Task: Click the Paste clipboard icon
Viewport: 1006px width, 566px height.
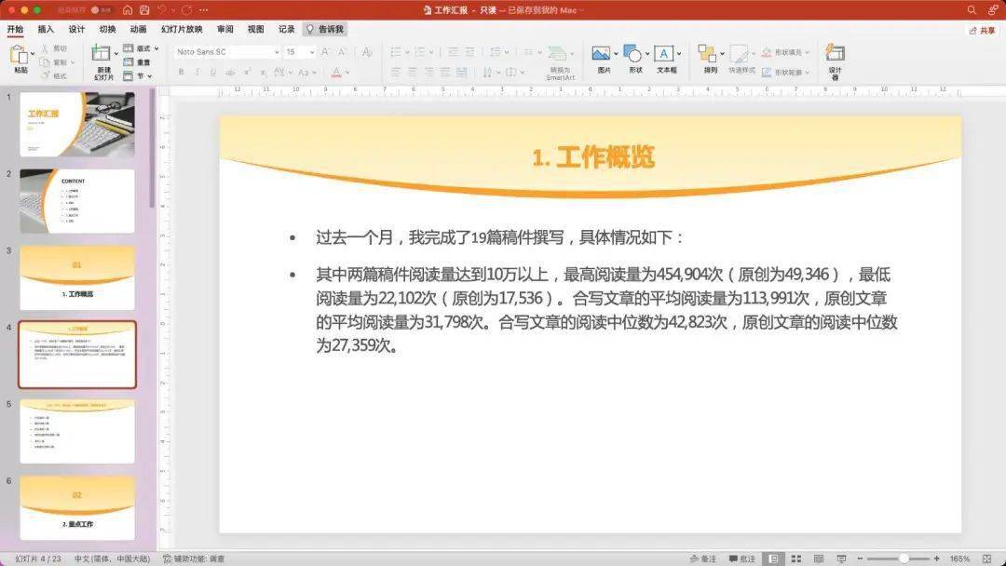Action: click(19, 54)
